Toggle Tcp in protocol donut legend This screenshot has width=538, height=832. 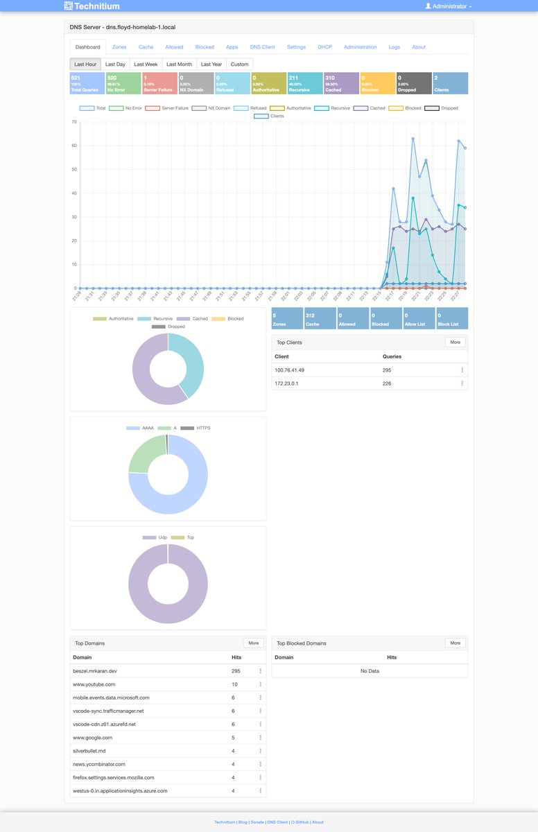[182, 537]
